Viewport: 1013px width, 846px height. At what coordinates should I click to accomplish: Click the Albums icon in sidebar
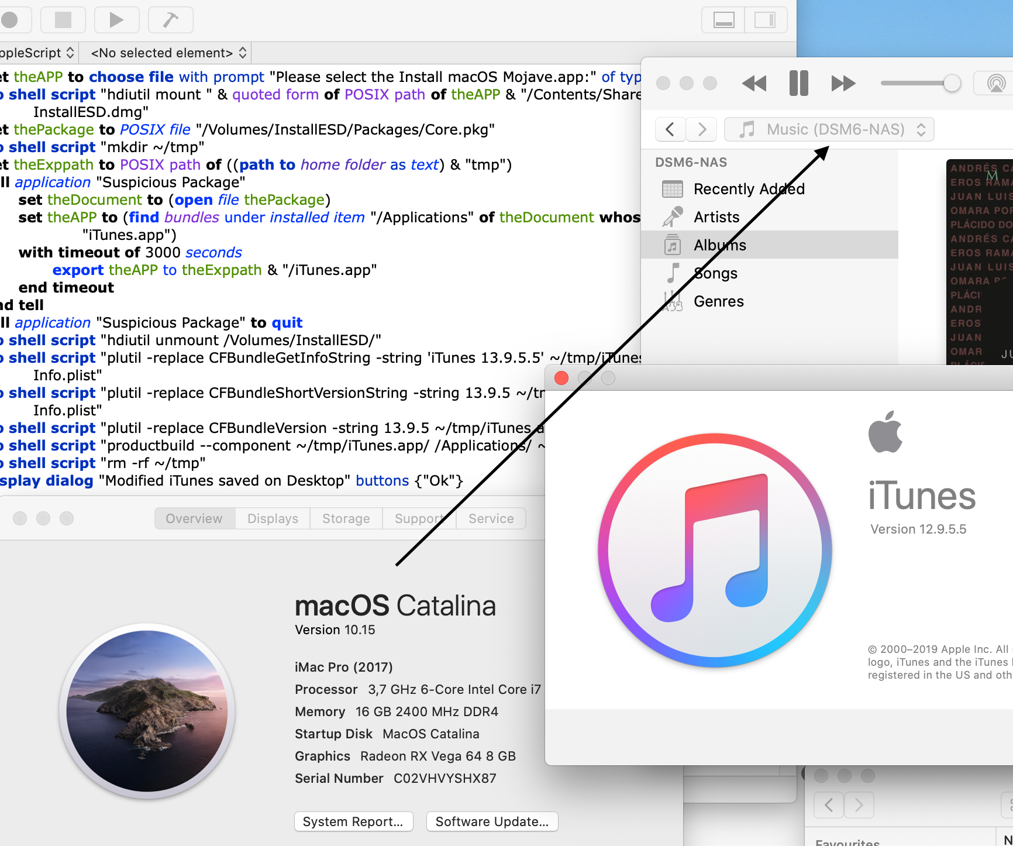[673, 245]
